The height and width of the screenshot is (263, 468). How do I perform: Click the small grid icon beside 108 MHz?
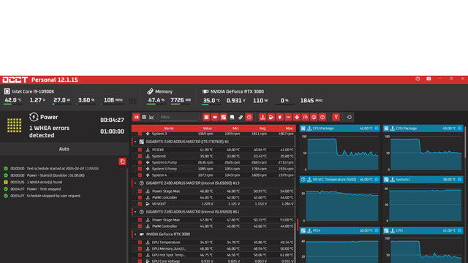[132, 101]
